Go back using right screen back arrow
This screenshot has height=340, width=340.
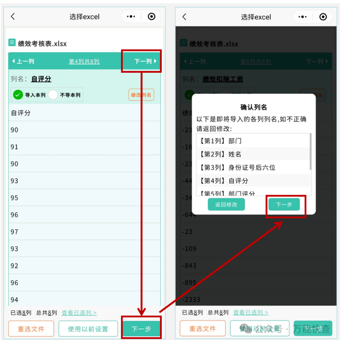(184, 17)
